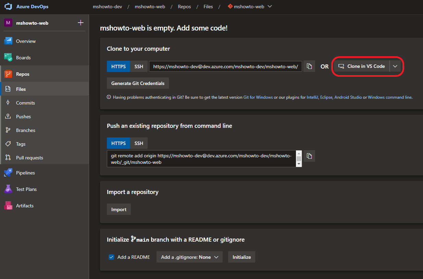Open the Pipelines section icon
The height and width of the screenshot is (279, 423).
pos(8,173)
